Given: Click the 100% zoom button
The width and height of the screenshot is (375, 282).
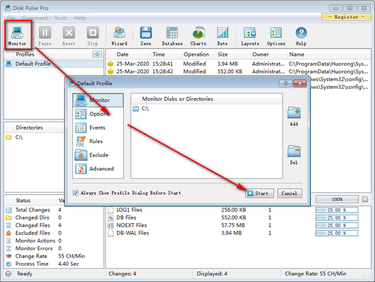Looking at the screenshot, I should (x=336, y=199).
